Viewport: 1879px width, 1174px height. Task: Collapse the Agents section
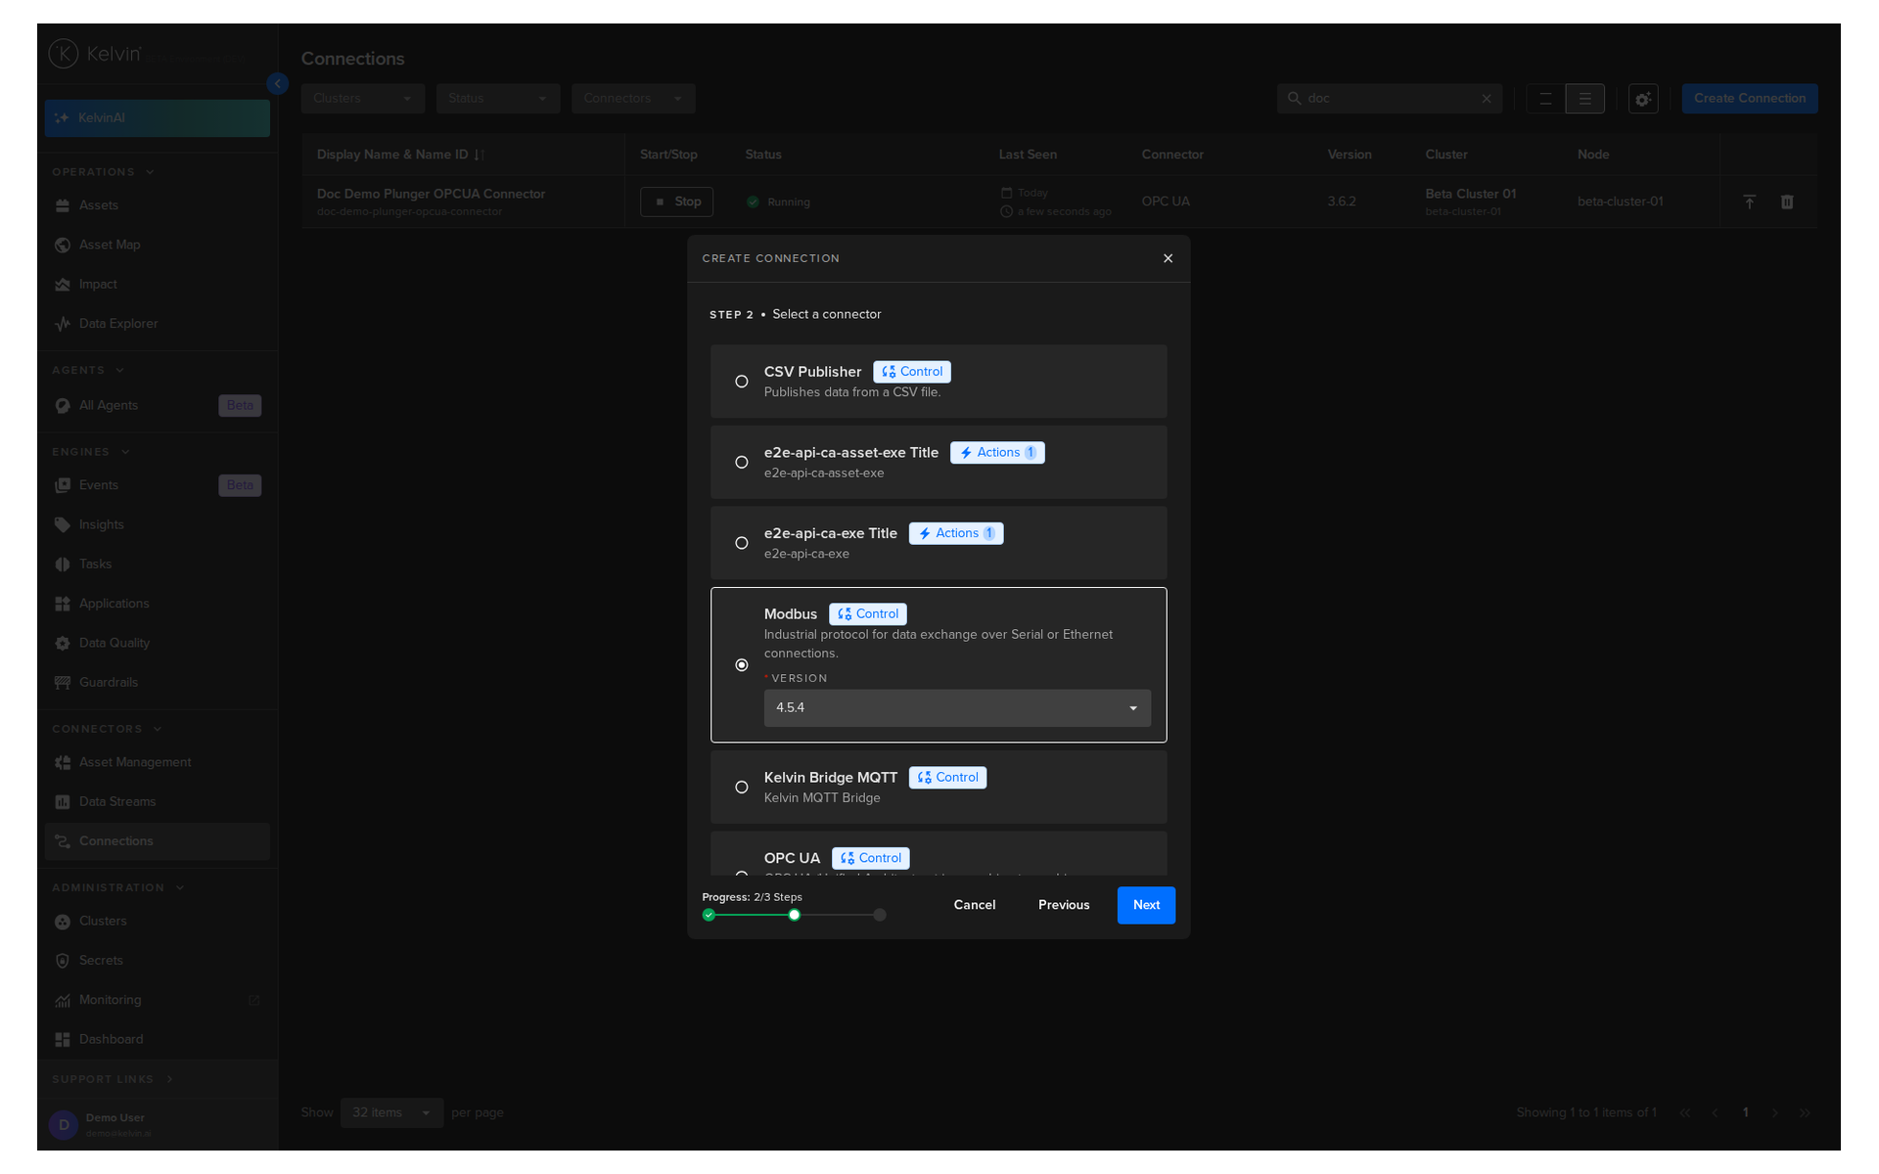(88, 371)
